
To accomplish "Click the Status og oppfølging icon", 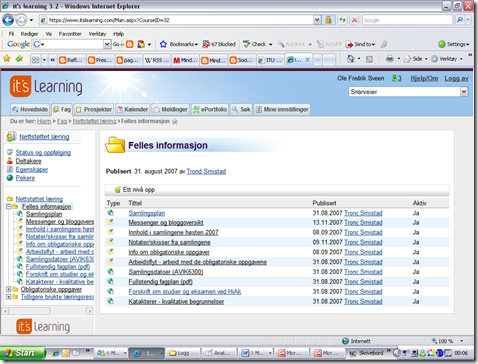I will pos(10,152).
